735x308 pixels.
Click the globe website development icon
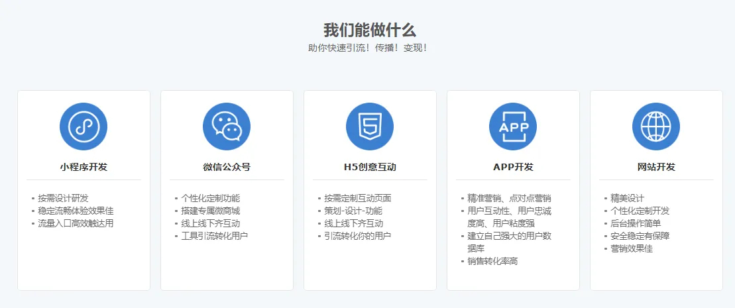point(656,127)
